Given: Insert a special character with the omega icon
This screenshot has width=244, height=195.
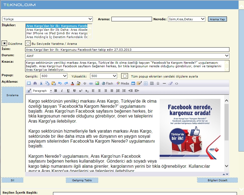Looking at the screenshot, I should coord(158,83).
